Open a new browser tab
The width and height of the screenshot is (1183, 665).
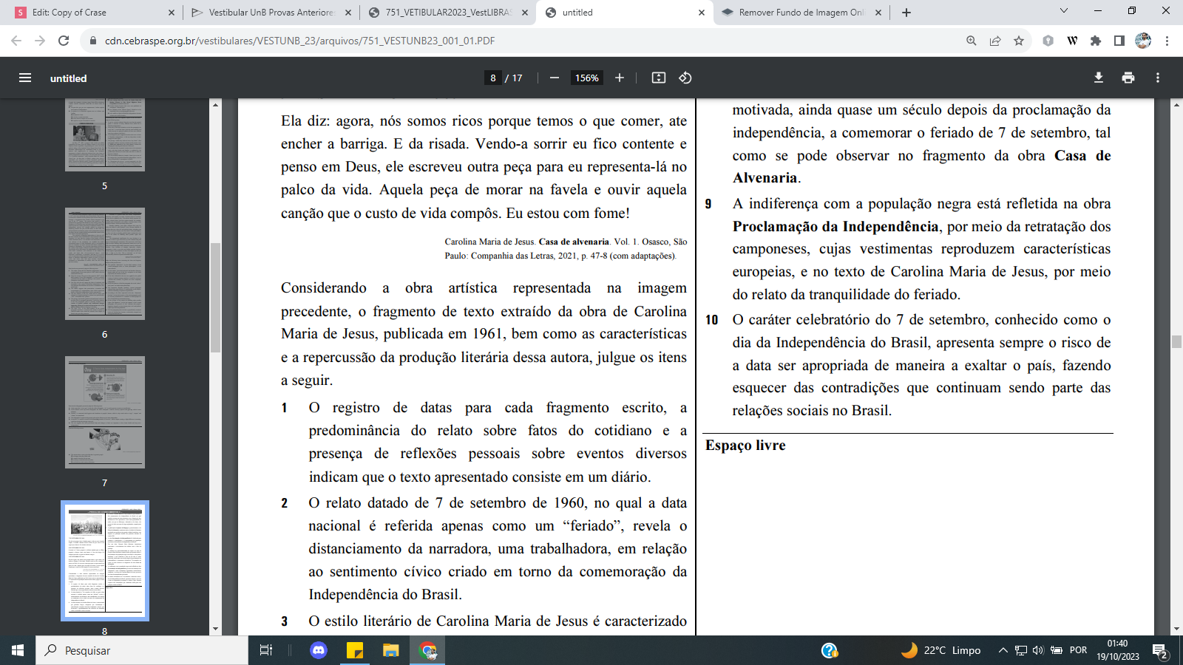pos(906,13)
